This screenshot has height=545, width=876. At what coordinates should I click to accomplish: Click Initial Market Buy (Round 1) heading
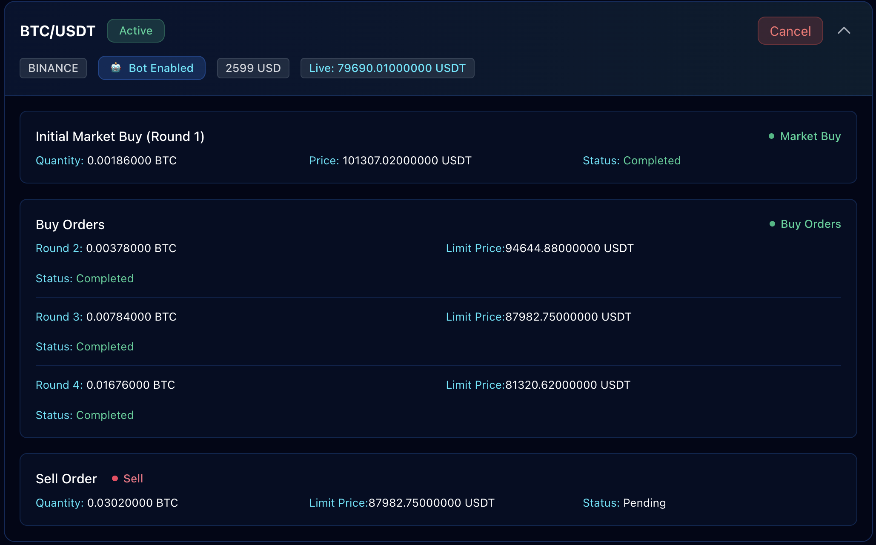(120, 136)
